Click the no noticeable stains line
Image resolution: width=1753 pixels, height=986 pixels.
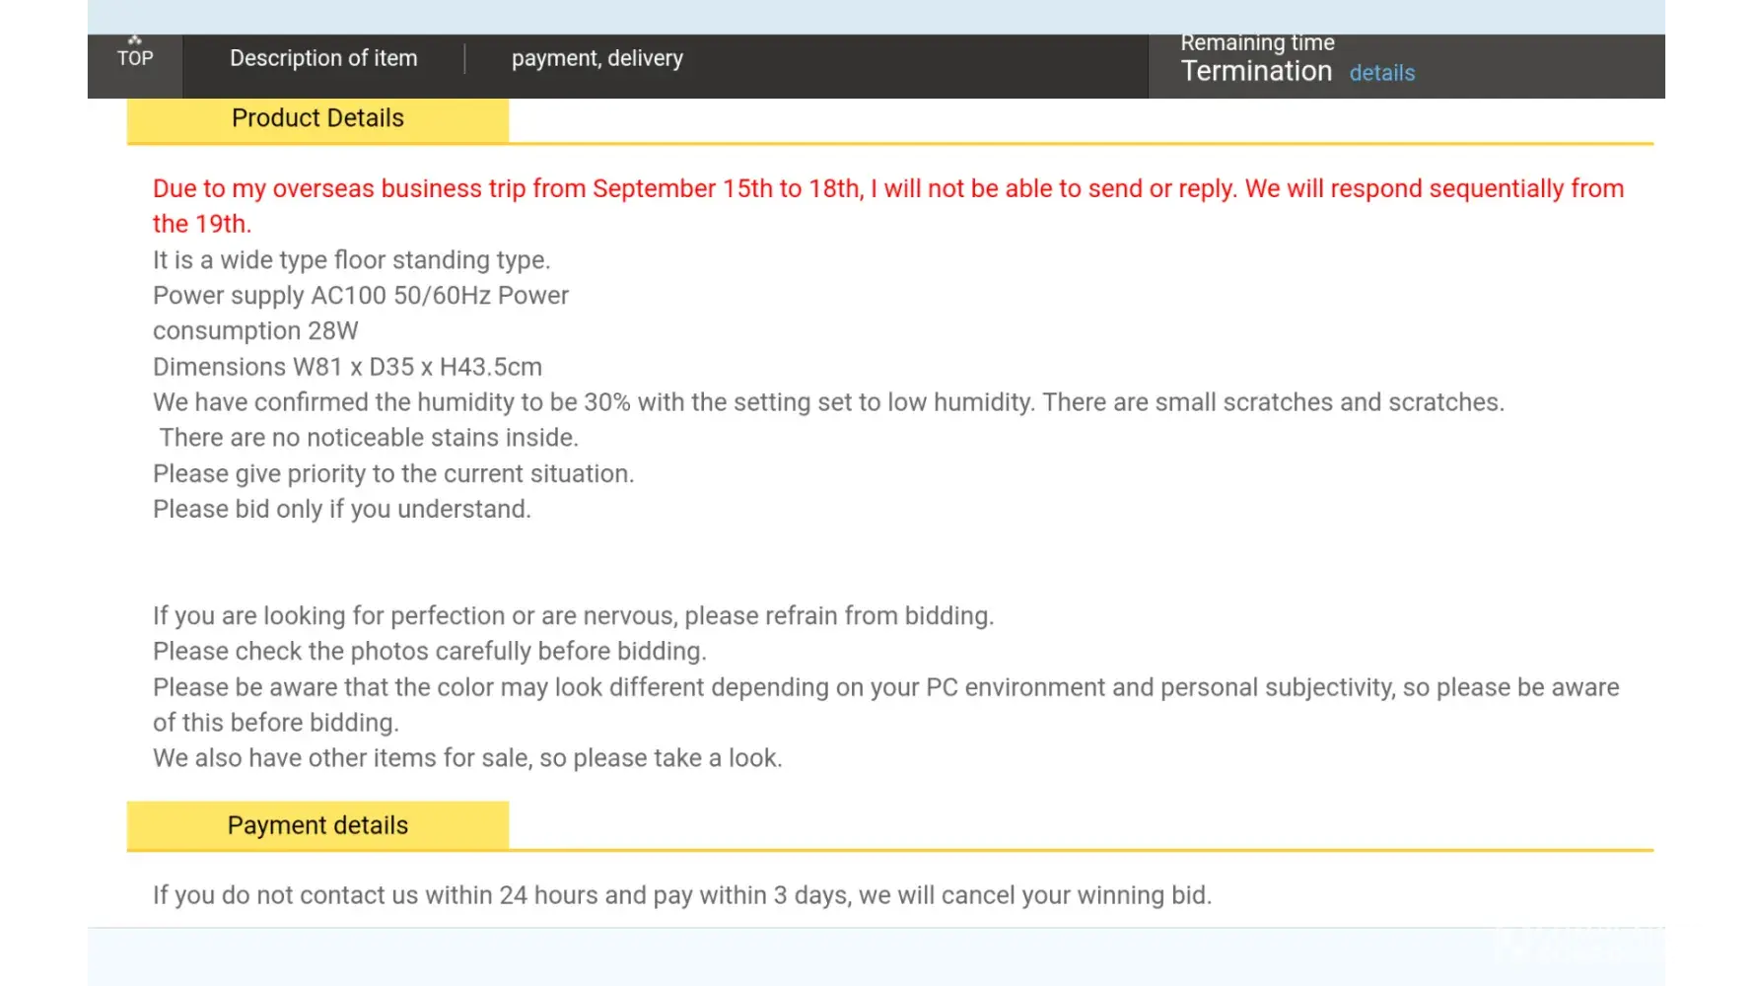point(369,438)
